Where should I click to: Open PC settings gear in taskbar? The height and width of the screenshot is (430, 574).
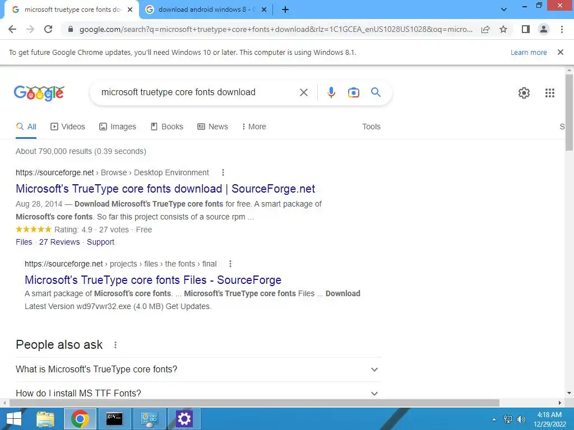coord(184,419)
